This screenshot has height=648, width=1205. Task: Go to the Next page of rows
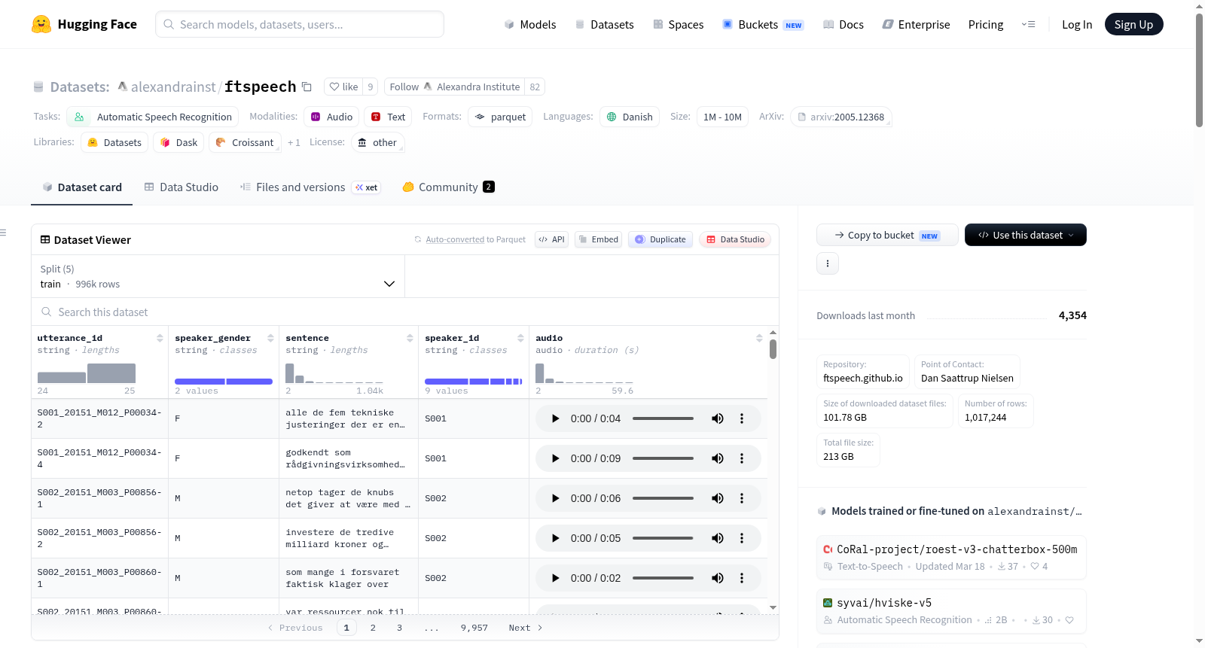[526, 628]
